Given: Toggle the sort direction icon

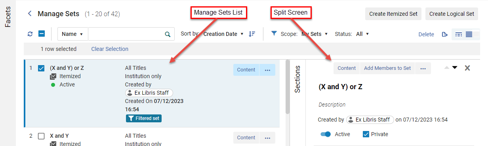Looking at the screenshot, I should click(252, 34).
